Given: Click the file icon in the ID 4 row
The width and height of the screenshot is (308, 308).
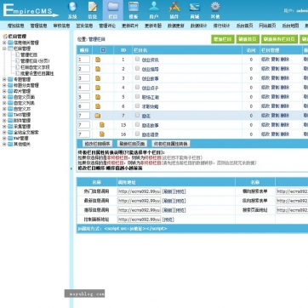Looking at the screenshot, I should coord(98,88).
